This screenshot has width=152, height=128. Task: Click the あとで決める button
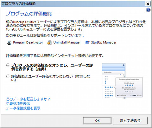130,121
